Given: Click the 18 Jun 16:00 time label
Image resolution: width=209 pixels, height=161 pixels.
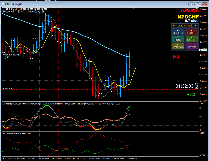Looking at the screenshot, I should click(x=44, y=158).
